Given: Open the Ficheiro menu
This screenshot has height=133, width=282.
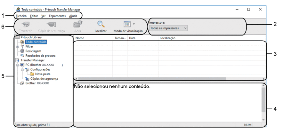Looking at the screenshot, I should (21, 16).
